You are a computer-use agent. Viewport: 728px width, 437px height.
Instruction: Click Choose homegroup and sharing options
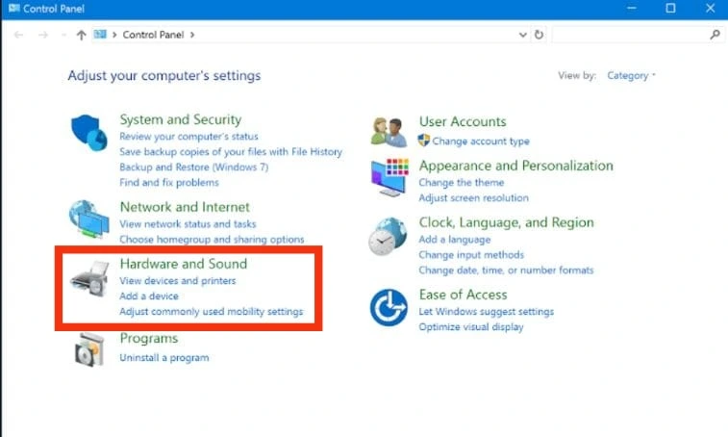(212, 240)
